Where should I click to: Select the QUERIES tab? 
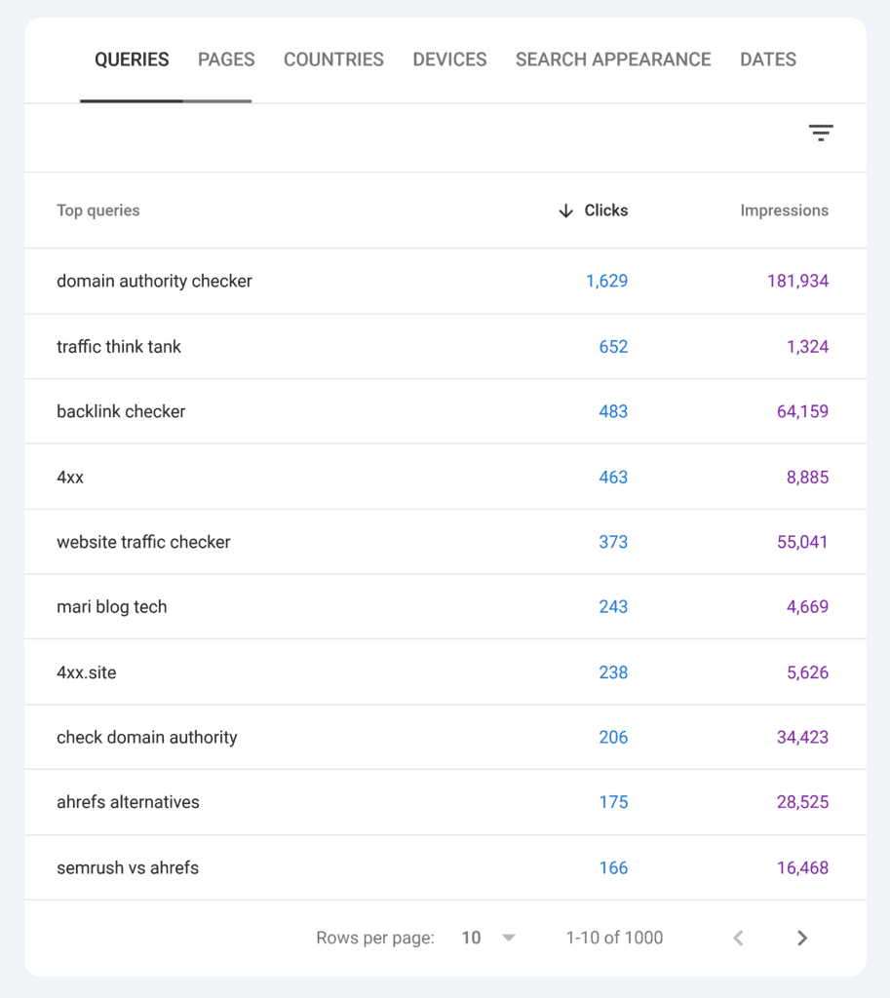(132, 59)
